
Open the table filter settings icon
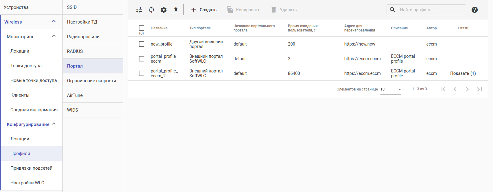tap(139, 10)
